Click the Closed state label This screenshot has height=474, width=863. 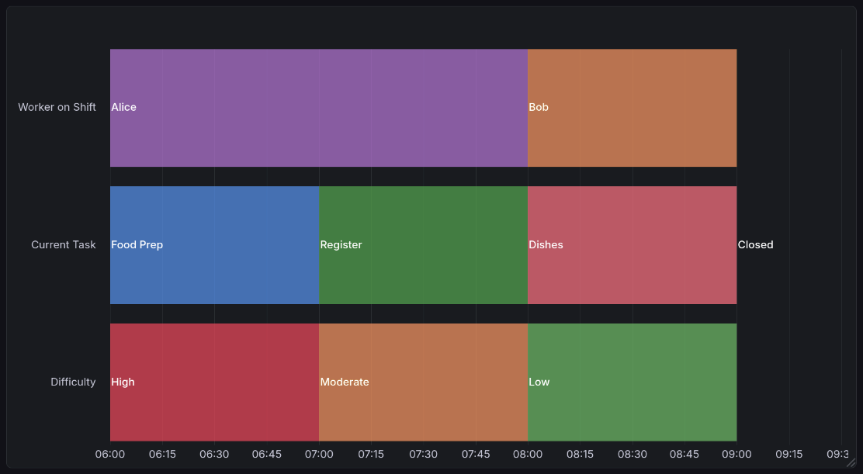(755, 245)
